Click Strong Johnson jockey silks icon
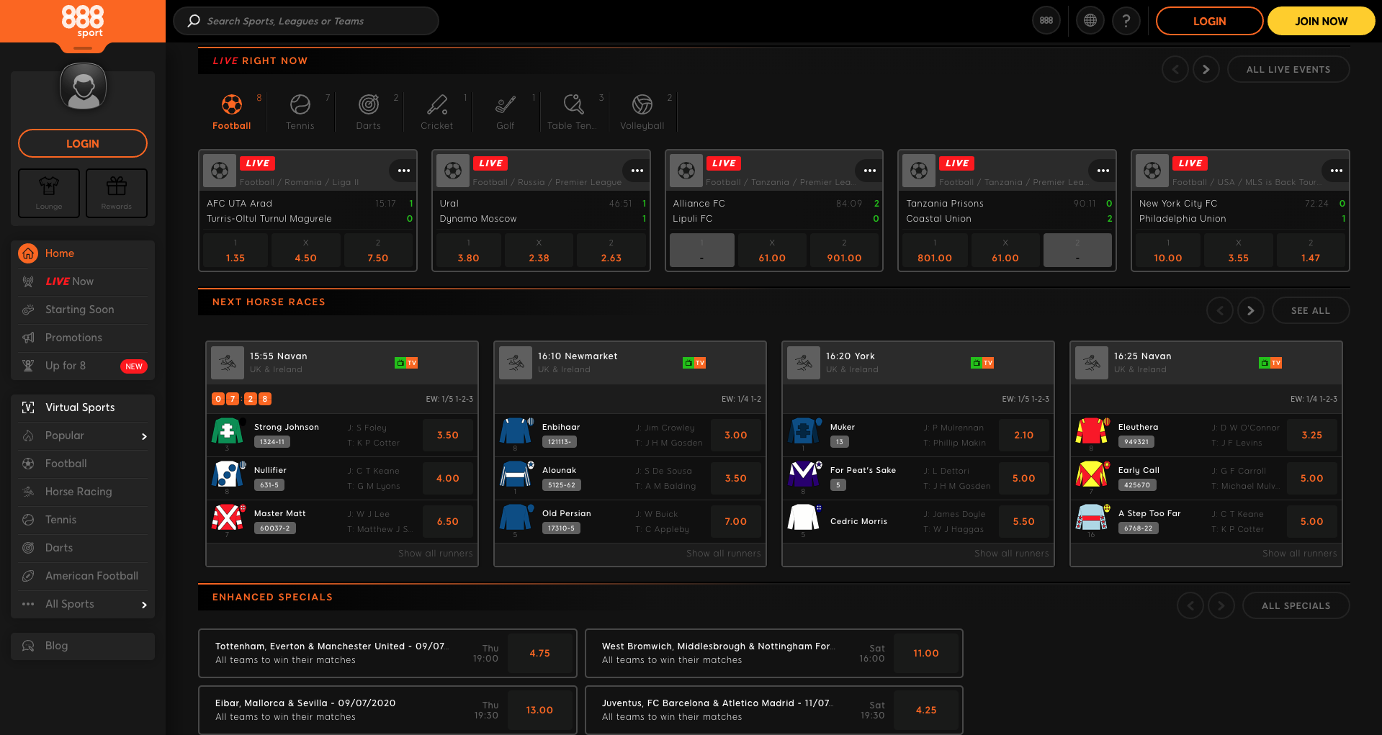The height and width of the screenshot is (735, 1382). [x=227, y=431]
